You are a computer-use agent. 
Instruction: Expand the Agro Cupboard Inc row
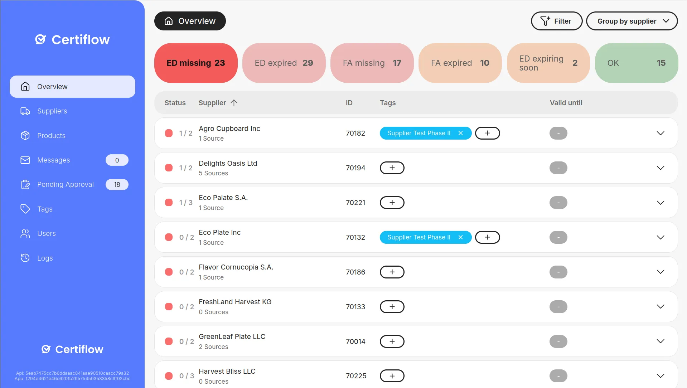[660, 133]
